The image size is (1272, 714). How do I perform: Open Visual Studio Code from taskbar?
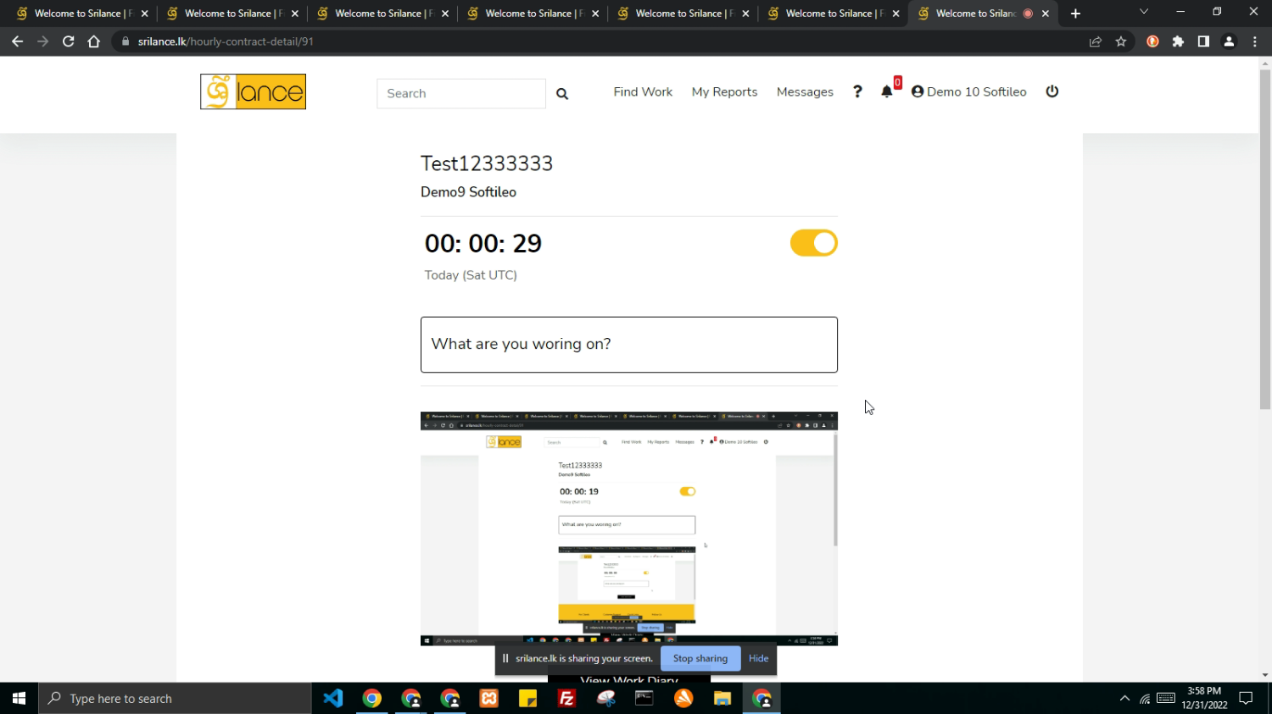pyautogui.click(x=333, y=699)
